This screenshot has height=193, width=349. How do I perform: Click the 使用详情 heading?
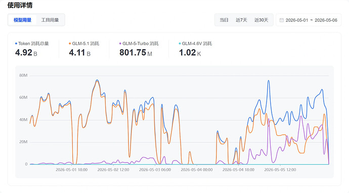(20, 5)
